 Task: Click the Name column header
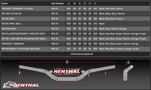click(x=5, y=3)
